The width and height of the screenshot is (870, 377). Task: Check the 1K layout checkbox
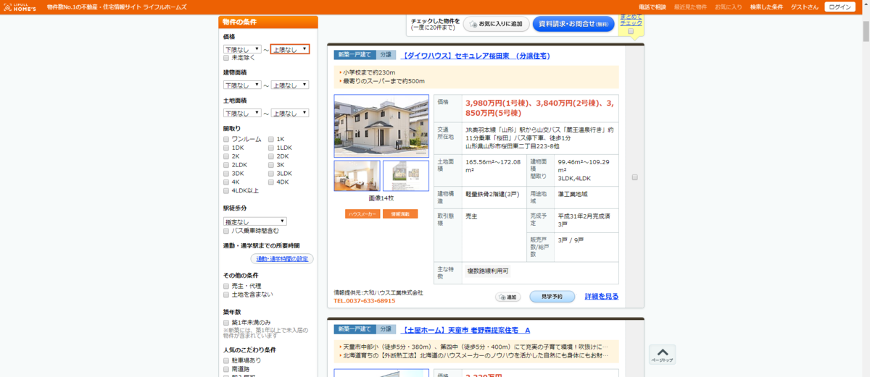click(271, 139)
